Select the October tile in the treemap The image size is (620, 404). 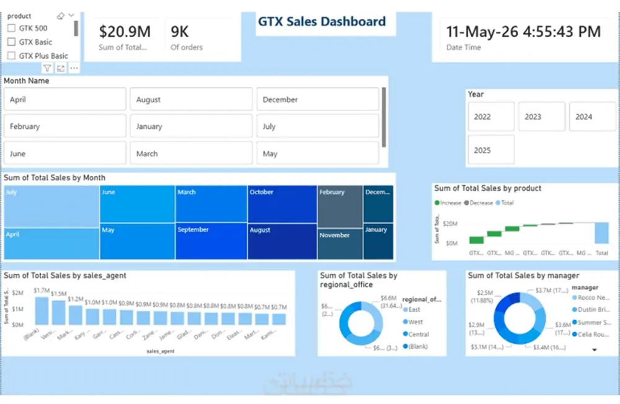(x=282, y=204)
